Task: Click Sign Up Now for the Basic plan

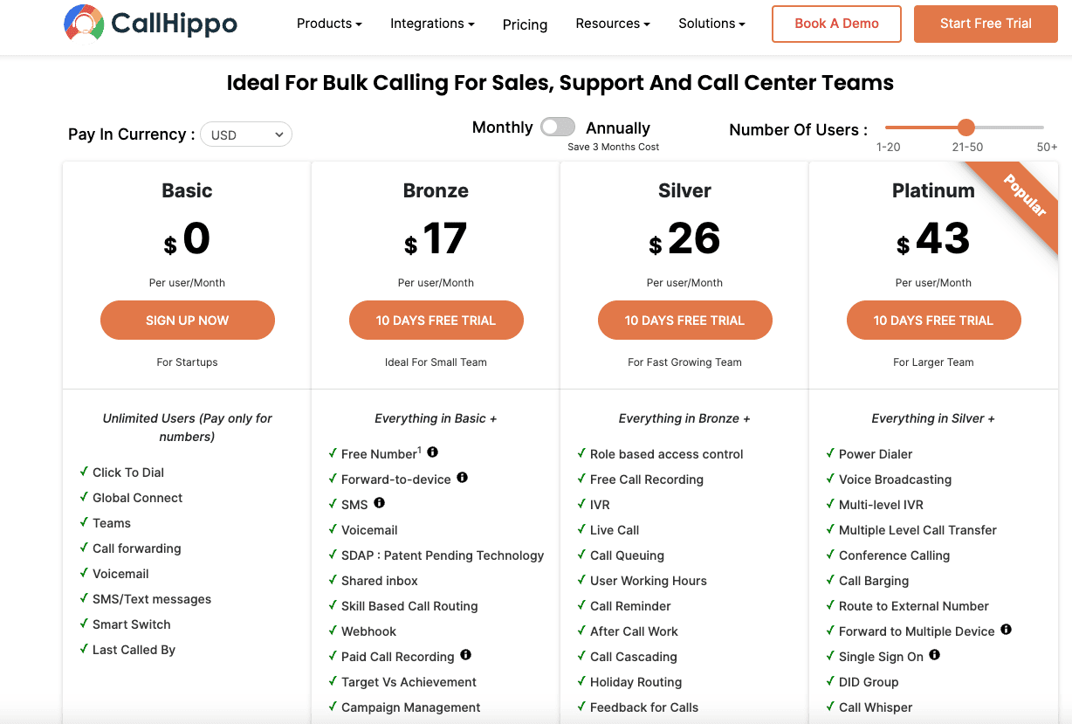Action: (x=187, y=321)
